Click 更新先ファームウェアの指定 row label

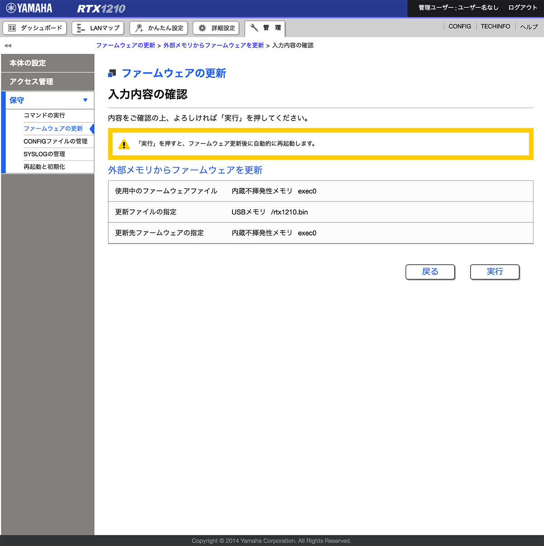click(160, 233)
